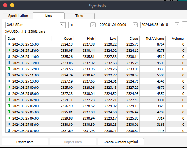
Task: Click high price 2330.04
Action: 88,94
